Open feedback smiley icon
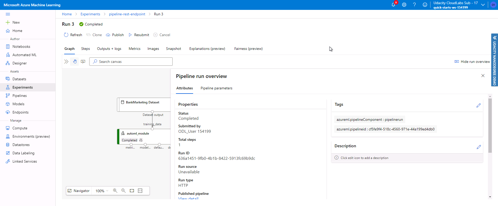 click(425, 5)
